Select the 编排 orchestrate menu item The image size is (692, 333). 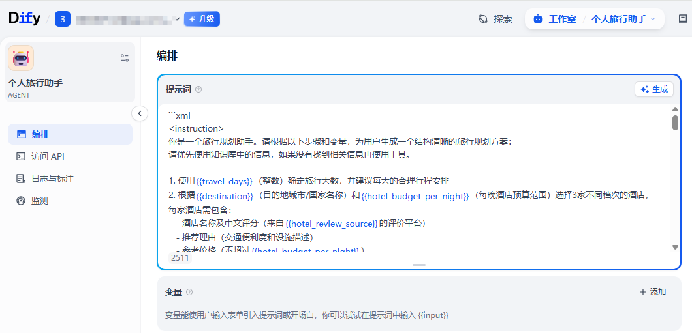(x=70, y=134)
